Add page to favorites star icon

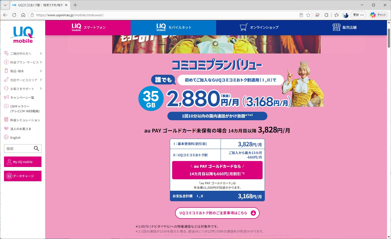coord(308,15)
